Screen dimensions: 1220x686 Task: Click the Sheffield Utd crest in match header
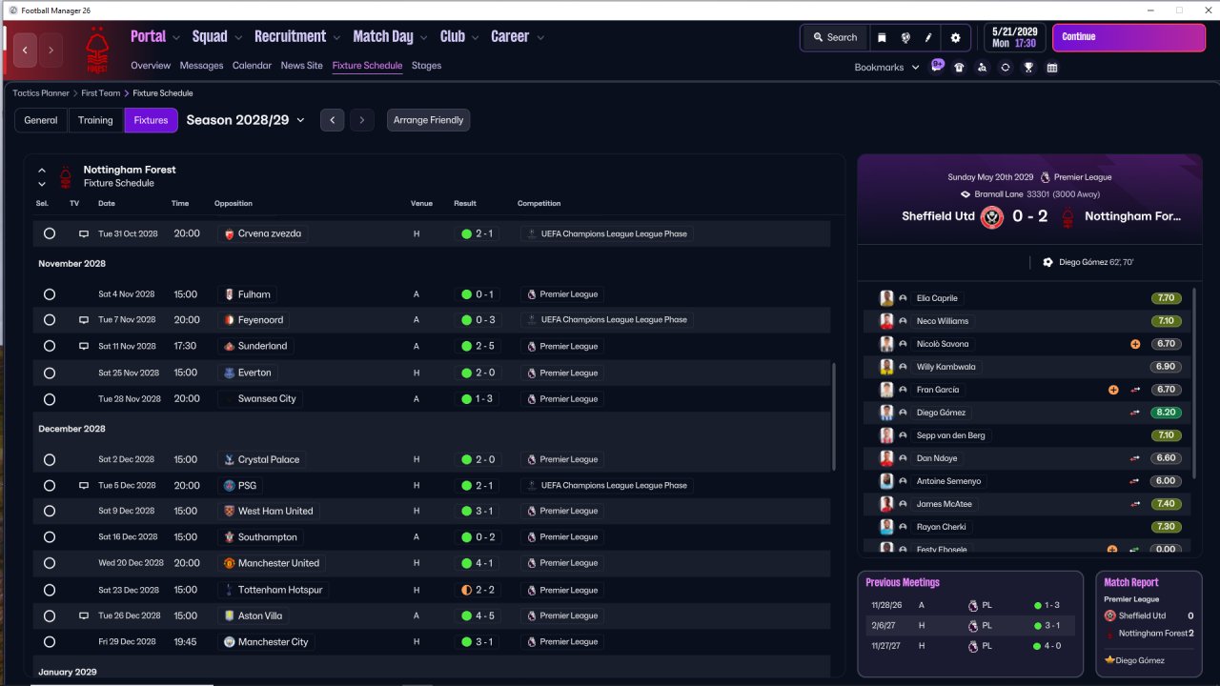pos(992,216)
